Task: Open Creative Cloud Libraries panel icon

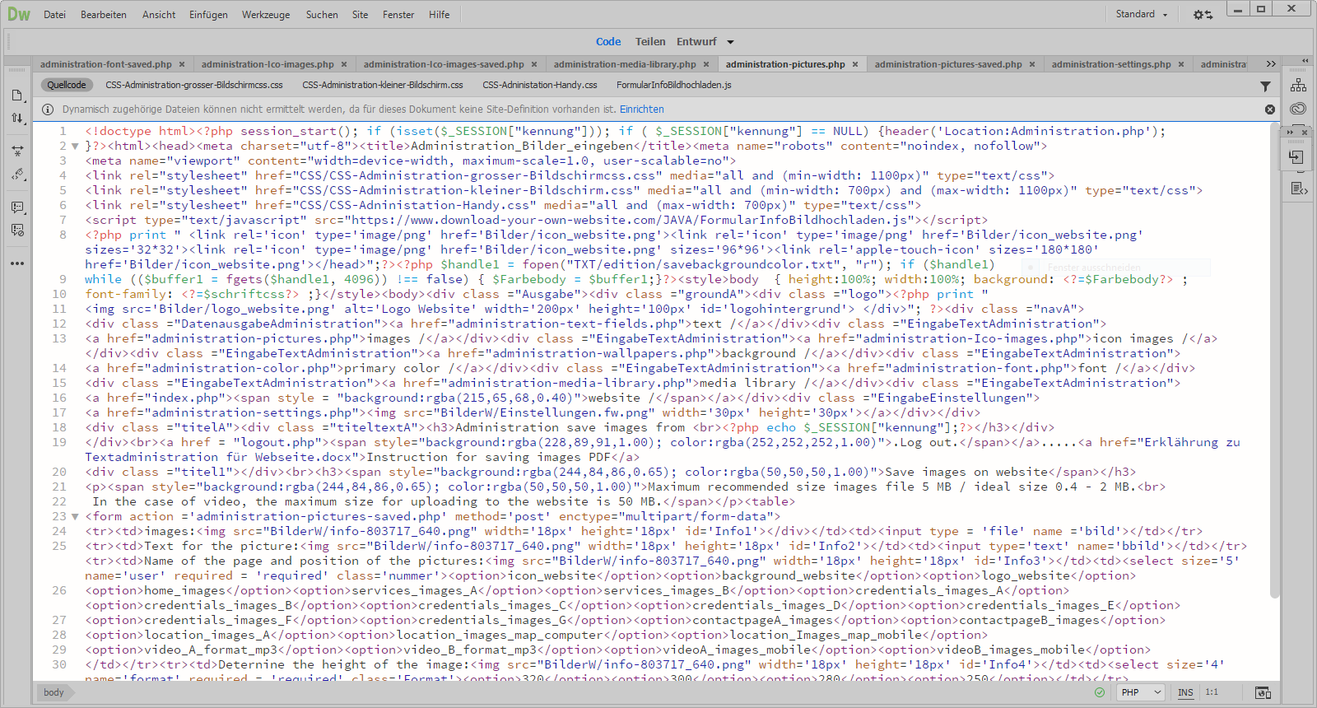Action: pos(1298,109)
